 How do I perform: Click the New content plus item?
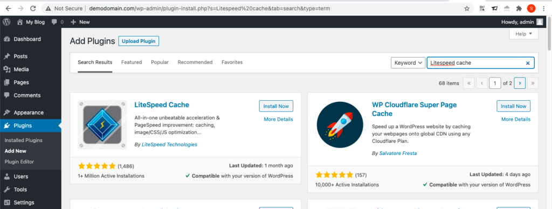[x=80, y=22]
